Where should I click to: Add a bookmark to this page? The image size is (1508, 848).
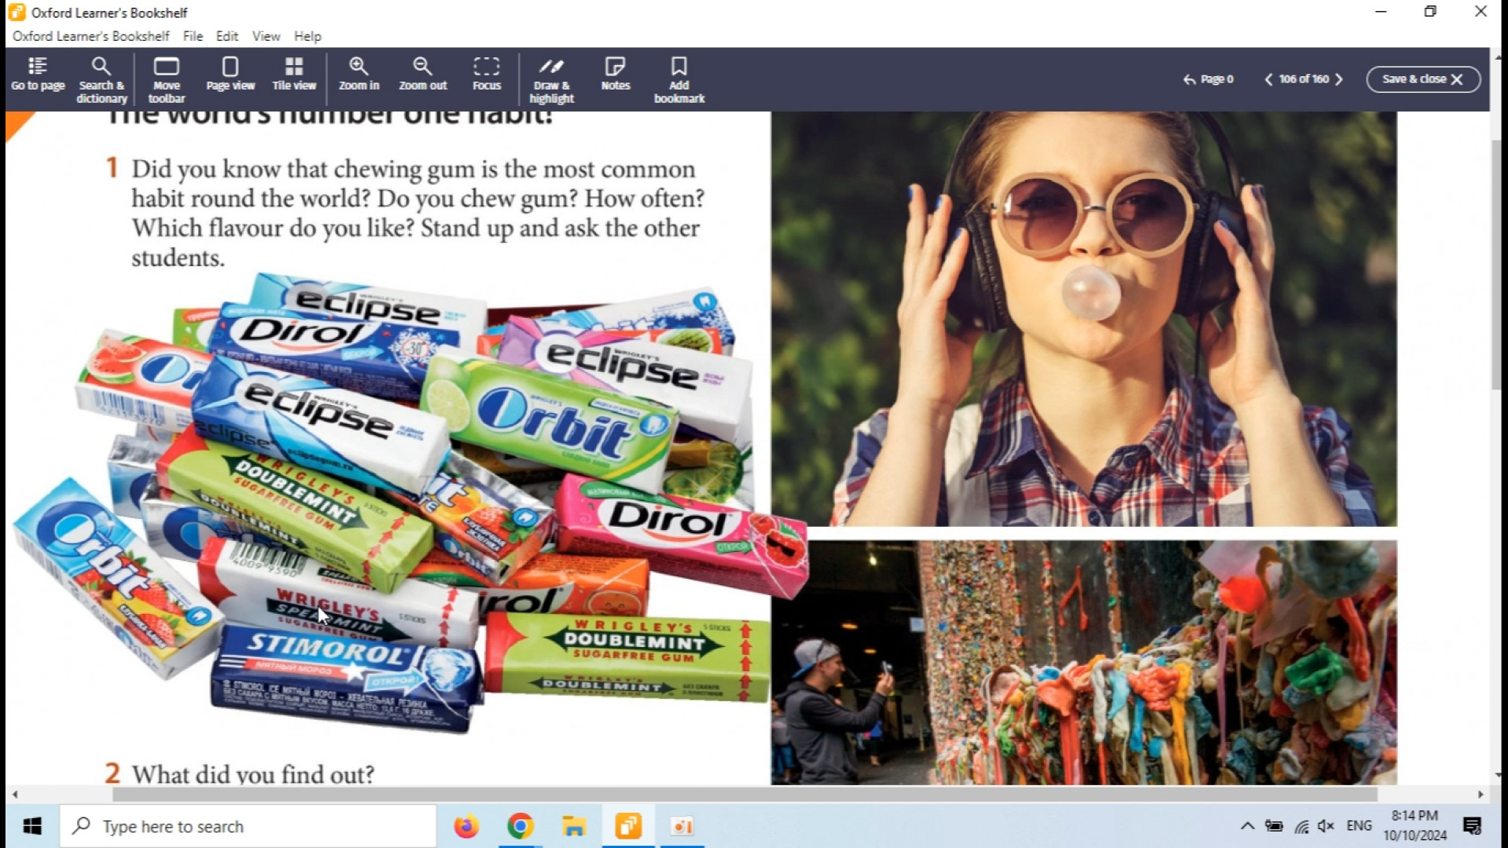(x=679, y=79)
